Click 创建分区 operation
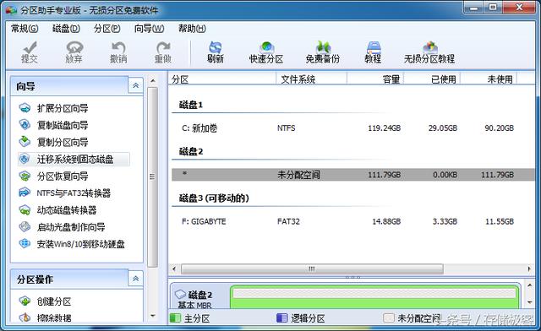 pyautogui.click(x=45, y=301)
